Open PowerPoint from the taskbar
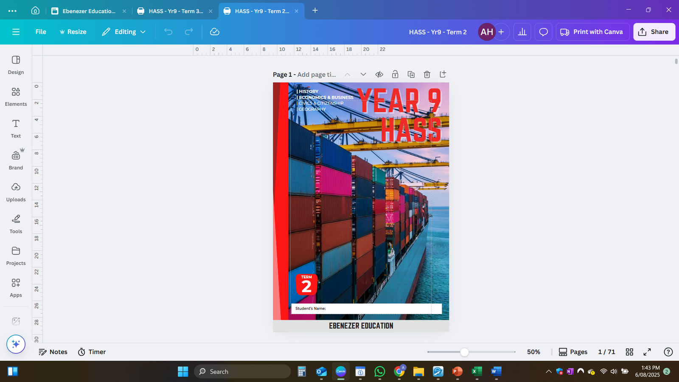 (457, 371)
